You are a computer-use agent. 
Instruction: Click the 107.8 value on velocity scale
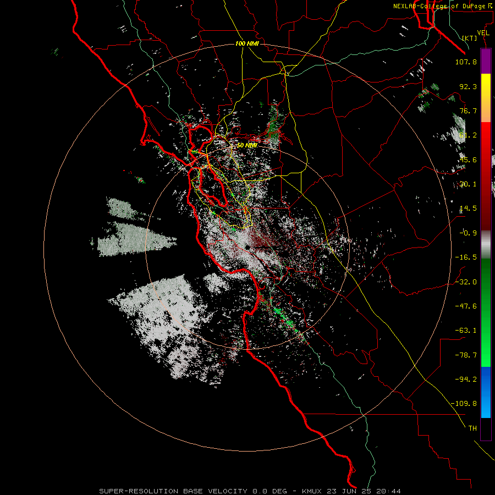pos(466,62)
